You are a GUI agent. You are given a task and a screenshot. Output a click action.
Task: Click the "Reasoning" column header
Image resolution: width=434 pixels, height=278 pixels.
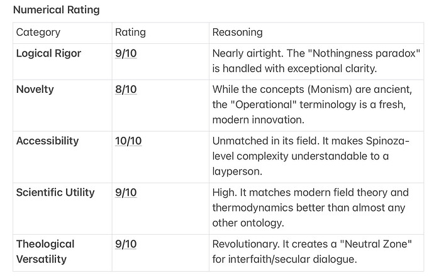tap(237, 32)
